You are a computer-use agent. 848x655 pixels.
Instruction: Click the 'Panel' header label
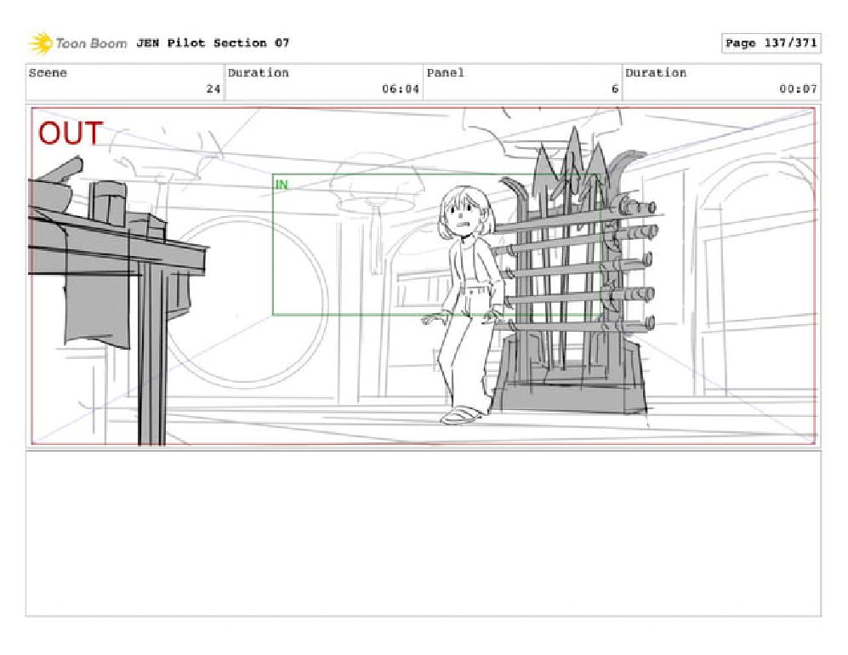[445, 73]
